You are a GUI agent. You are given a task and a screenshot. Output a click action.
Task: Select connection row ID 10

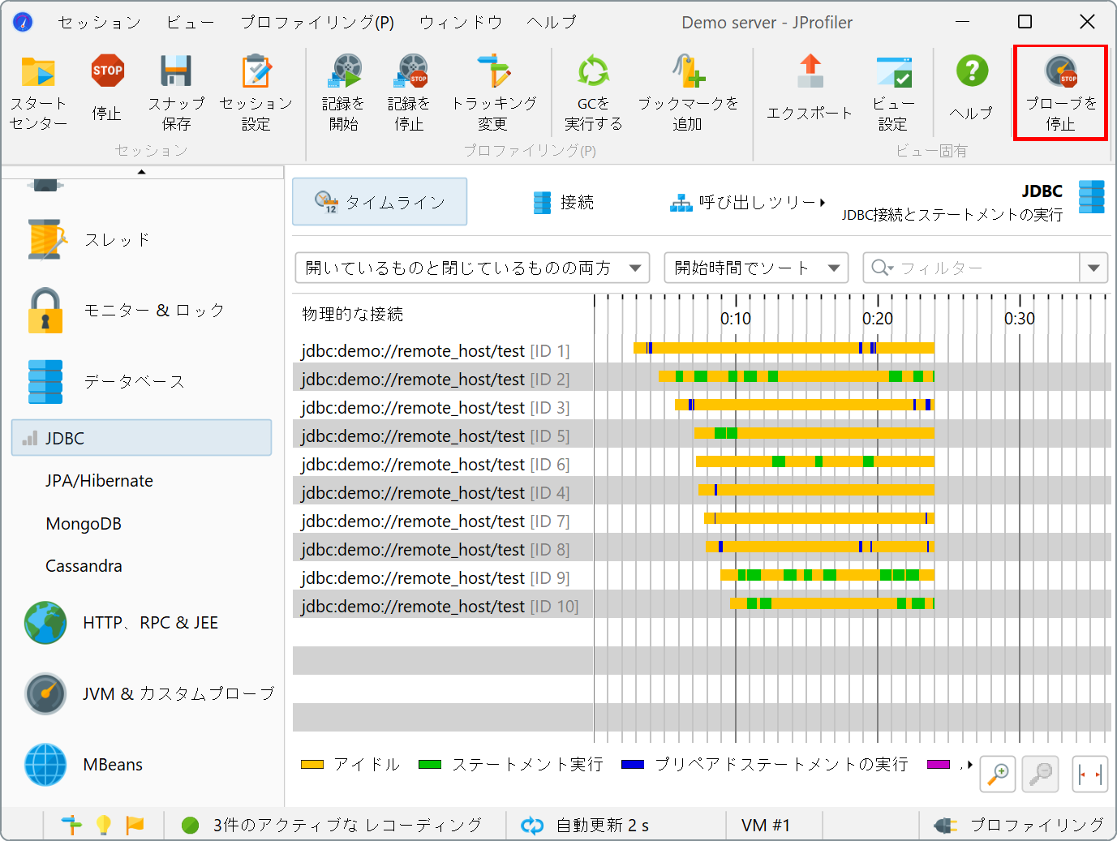tap(440, 607)
